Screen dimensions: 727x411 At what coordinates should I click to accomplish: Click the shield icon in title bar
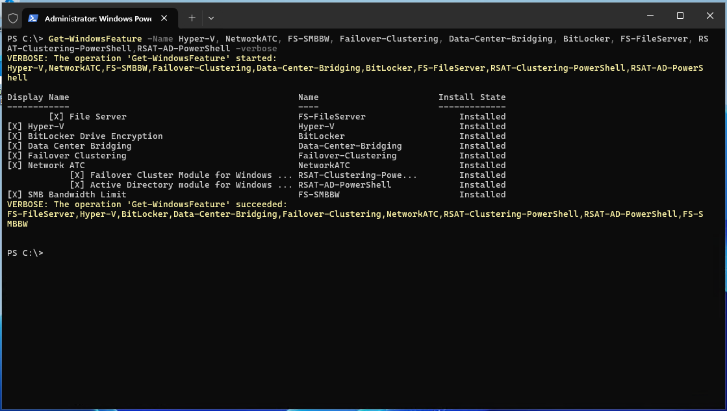13,18
